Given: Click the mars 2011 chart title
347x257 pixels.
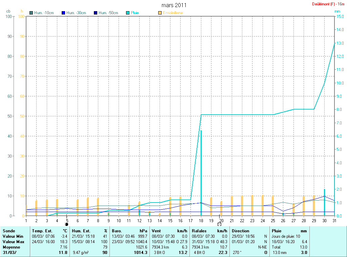Looking at the screenshot, I should tap(174, 5).
